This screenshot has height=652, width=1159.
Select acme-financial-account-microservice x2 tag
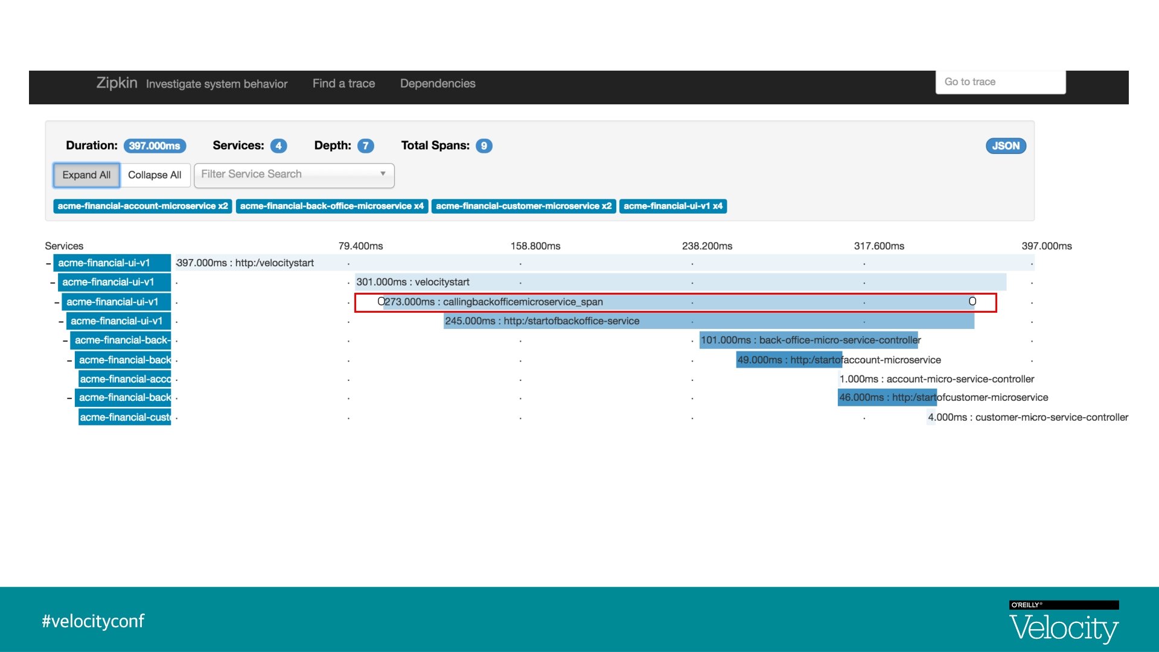[142, 206]
